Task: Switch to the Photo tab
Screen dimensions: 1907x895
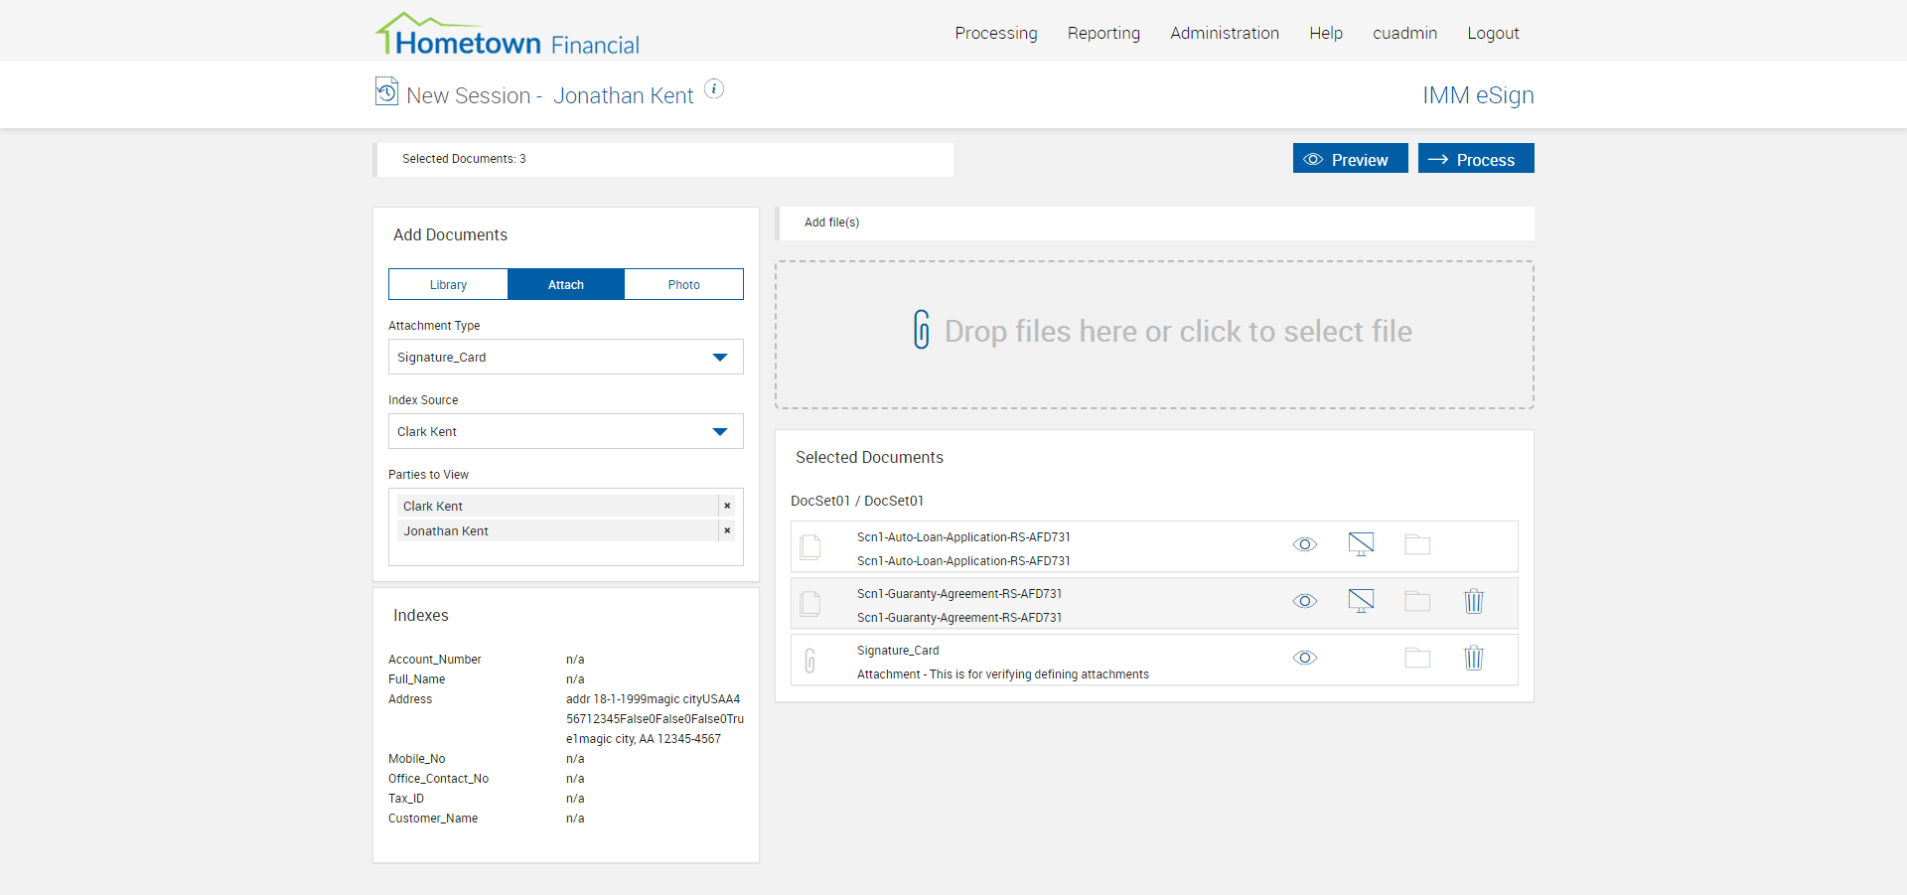Action: [683, 284]
